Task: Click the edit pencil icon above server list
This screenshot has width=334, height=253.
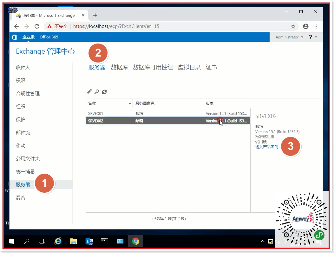Action: click(x=89, y=92)
